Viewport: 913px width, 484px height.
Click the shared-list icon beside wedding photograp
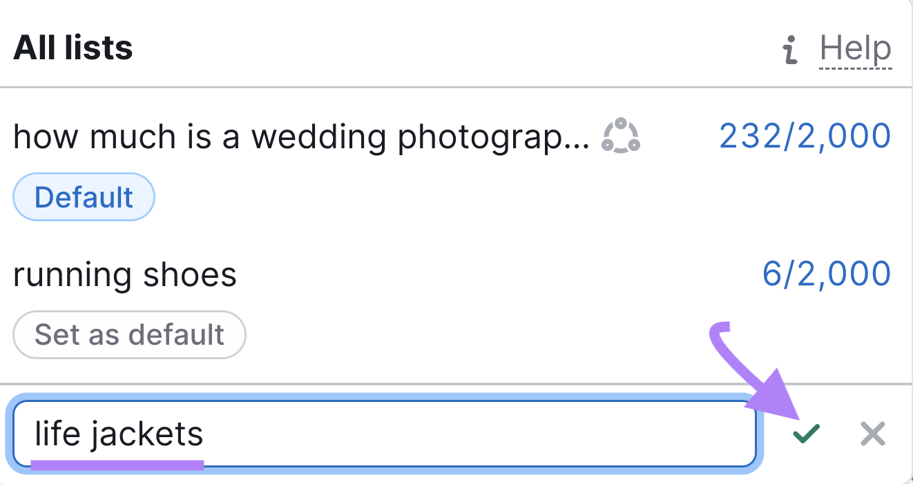pyautogui.click(x=620, y=135)
